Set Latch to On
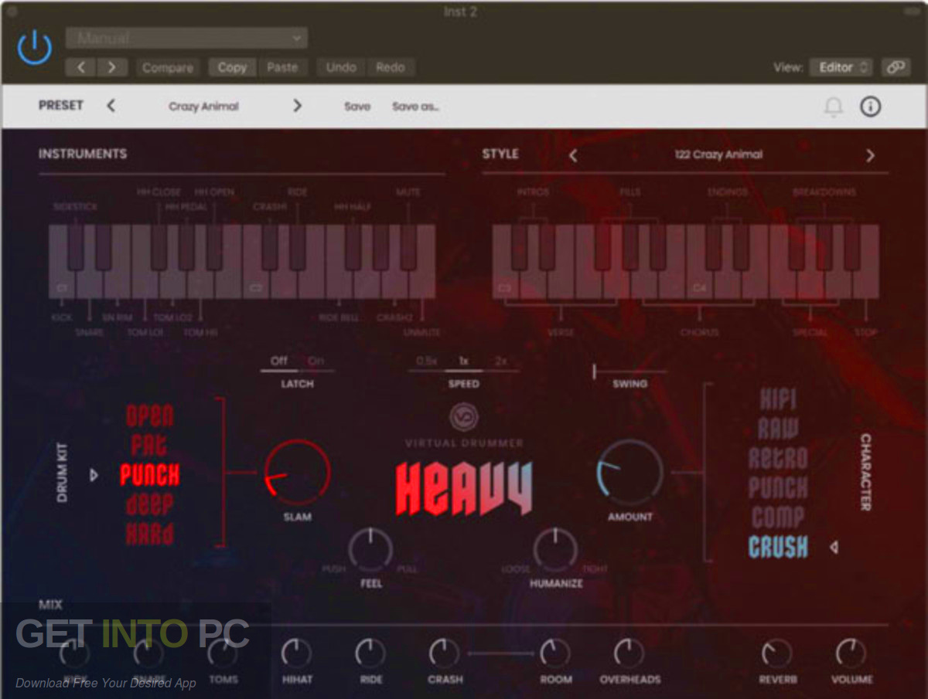Viewport: 928px width, 699px height. tap(316, 361)
